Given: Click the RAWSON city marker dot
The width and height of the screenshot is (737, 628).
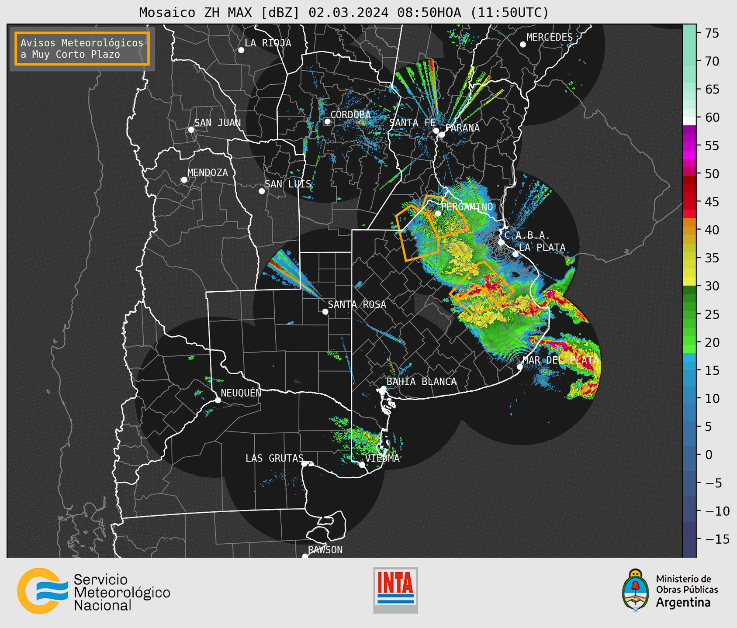Looking at the screenshot, I should click(x=305, y=556).
